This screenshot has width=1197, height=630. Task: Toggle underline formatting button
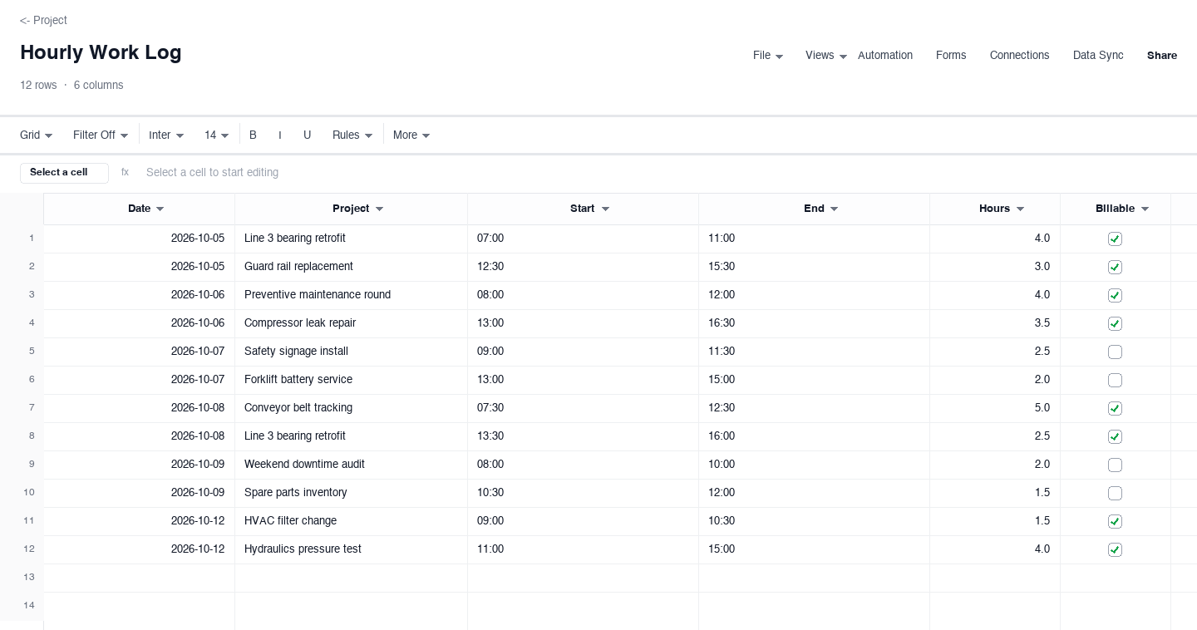click(x=308, y=135)
